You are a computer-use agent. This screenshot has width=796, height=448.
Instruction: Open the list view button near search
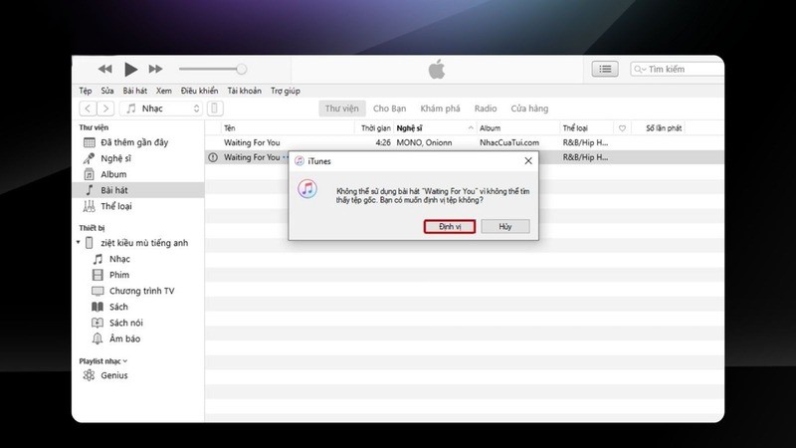(x=605, y=69)
